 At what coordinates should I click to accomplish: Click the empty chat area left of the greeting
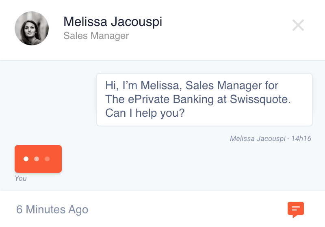pos(48,99)
